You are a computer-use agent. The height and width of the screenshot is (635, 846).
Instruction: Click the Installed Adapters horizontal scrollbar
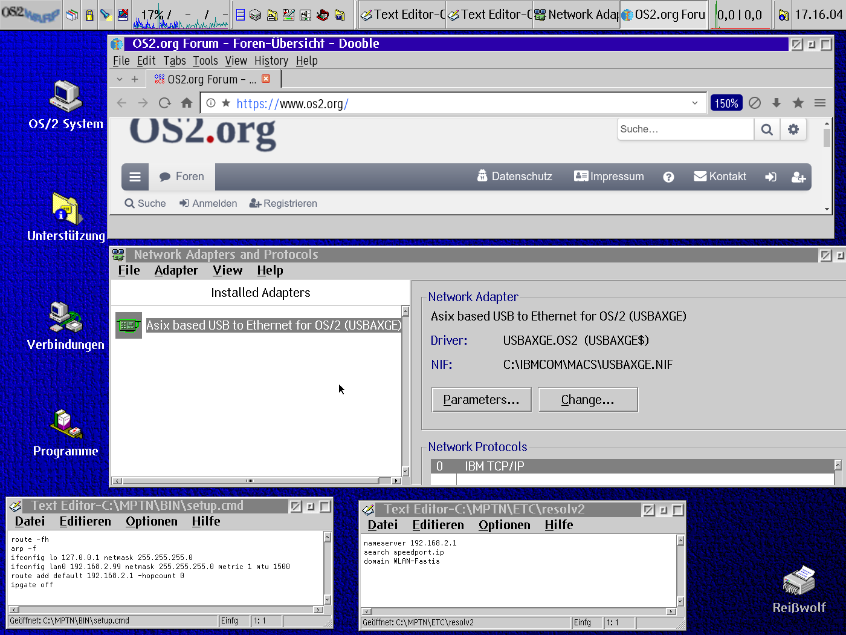[x=257, y=481]
